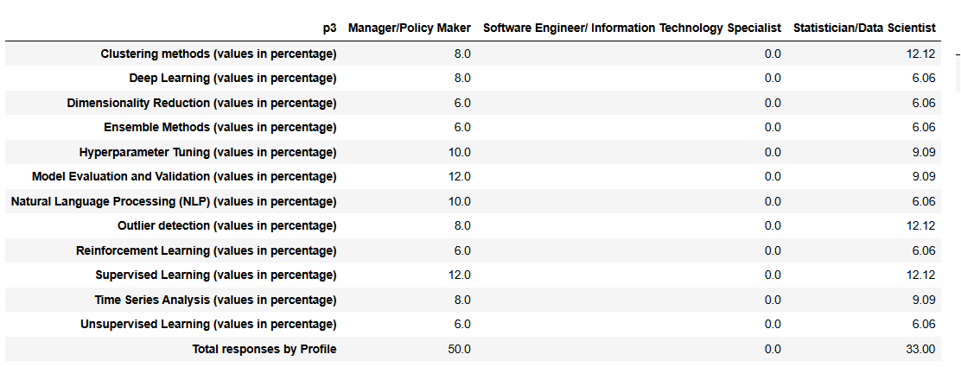Screen dimensions: 961x367
Task: Select the Supervised Learning row label
Action: 215,275
